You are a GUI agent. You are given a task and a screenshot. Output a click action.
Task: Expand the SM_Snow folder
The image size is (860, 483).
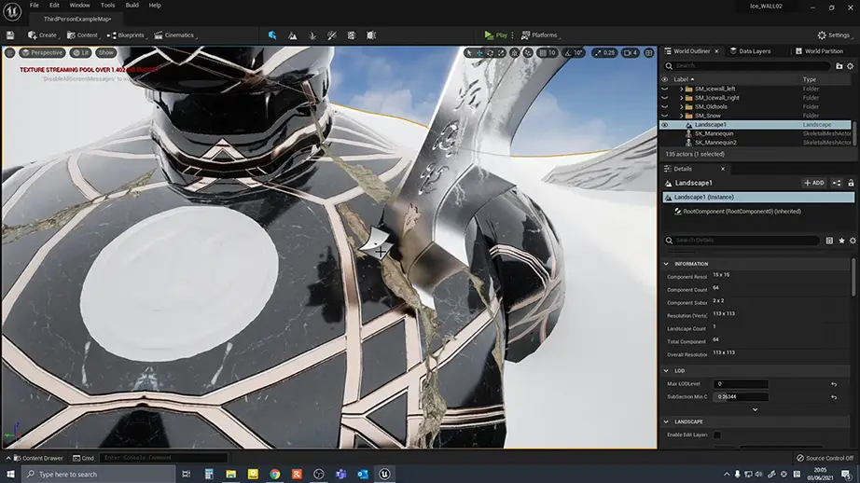click(681, 115)
